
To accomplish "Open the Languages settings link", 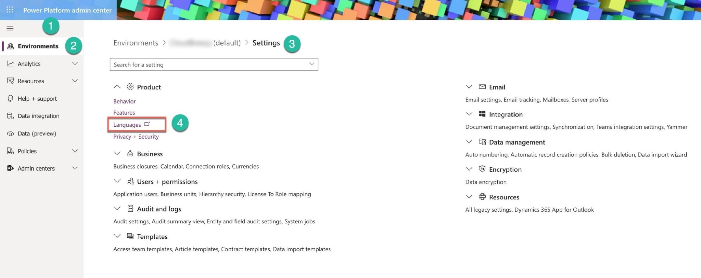I will click(x=127, y=125).
